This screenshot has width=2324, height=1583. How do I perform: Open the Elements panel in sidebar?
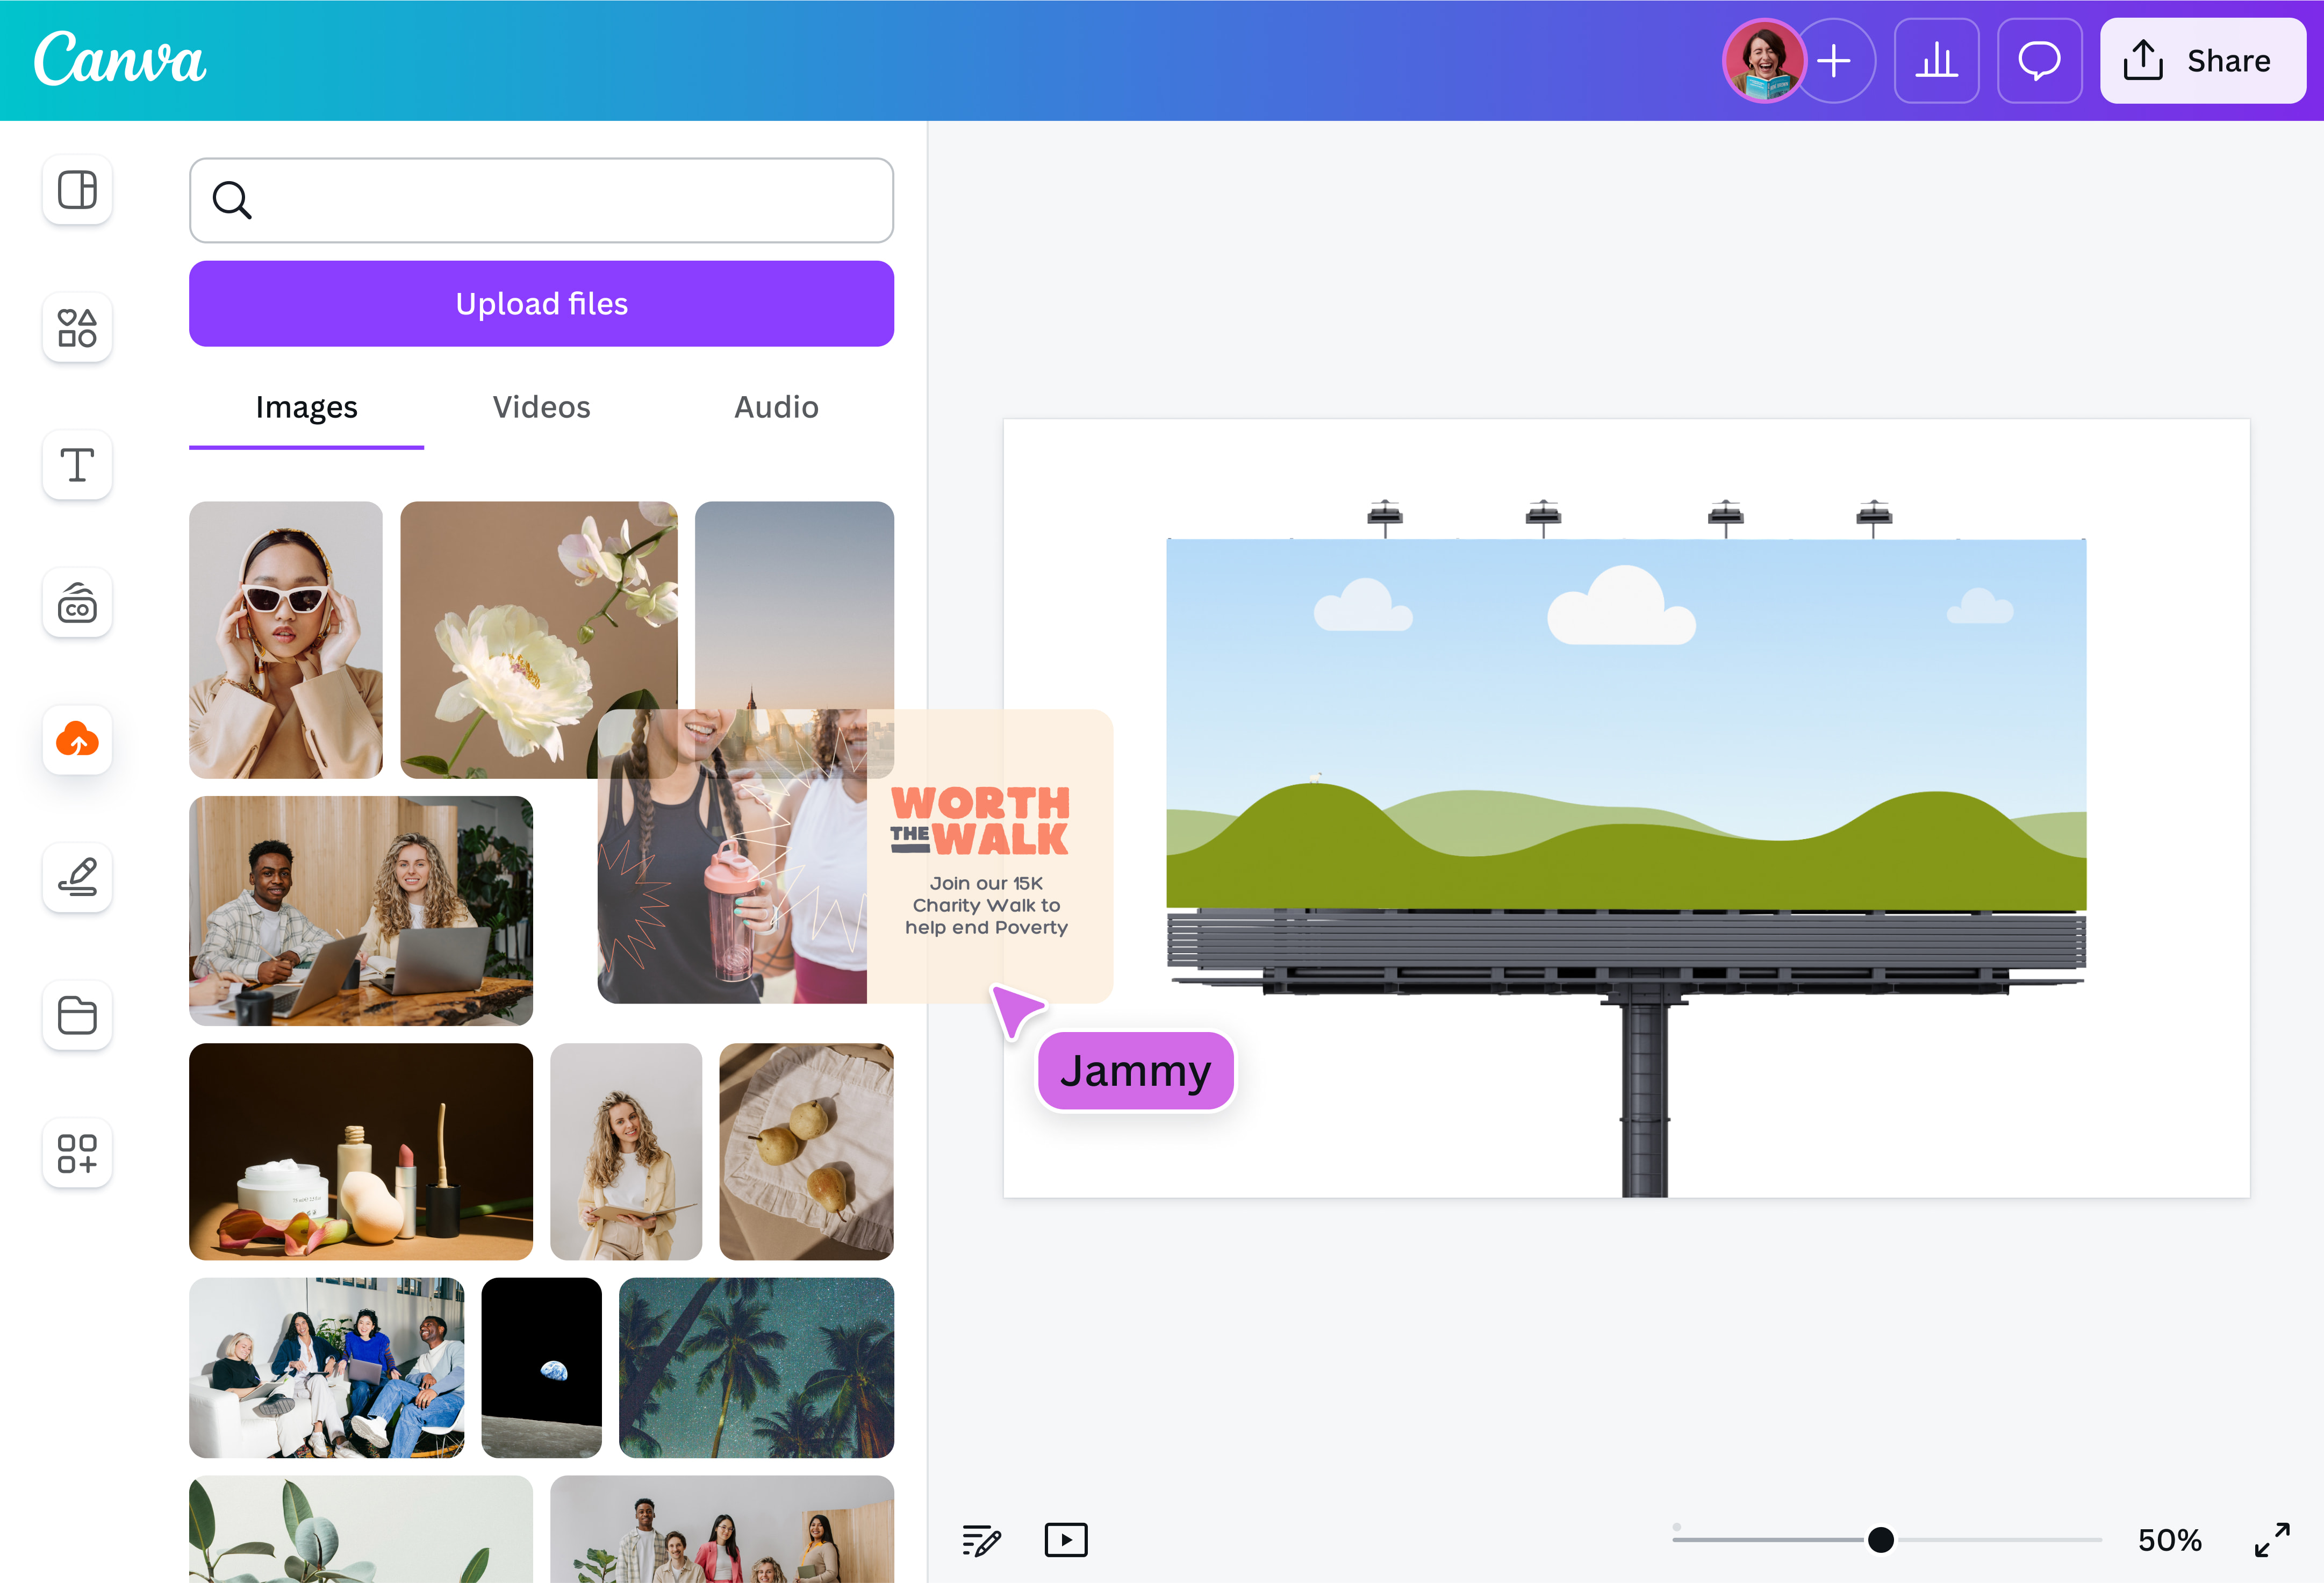coord(77,327)
